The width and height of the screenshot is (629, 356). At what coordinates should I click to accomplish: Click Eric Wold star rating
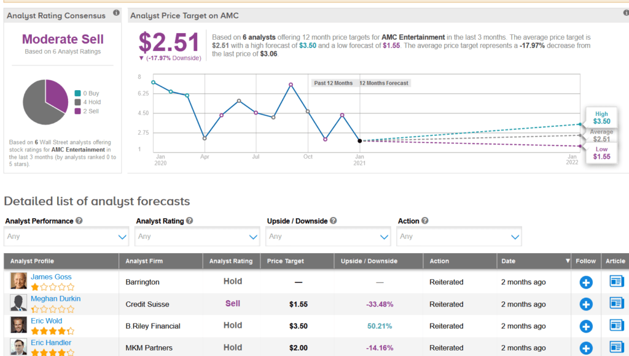(53, 331)
